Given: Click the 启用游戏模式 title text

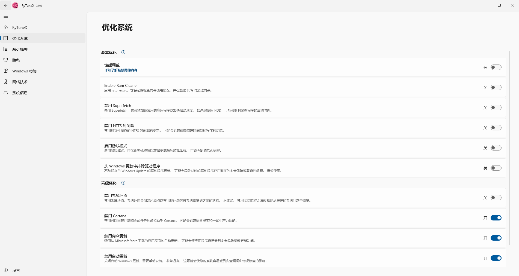Looking at the screenshot, I should pos(116,146).
